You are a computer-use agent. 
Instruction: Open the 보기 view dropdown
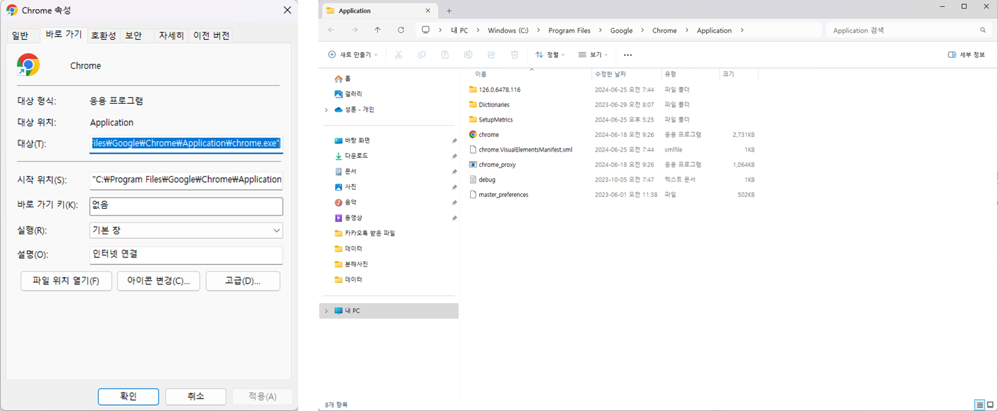point(593,55)
